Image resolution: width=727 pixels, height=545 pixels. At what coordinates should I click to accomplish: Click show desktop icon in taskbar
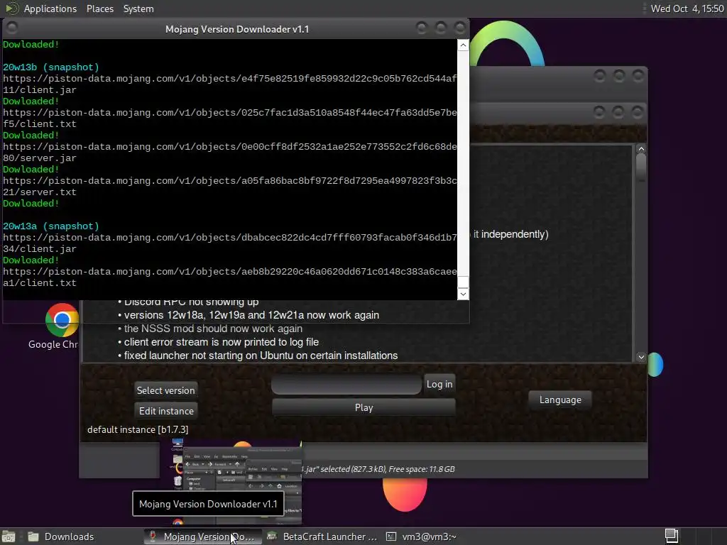pos(8,536)
